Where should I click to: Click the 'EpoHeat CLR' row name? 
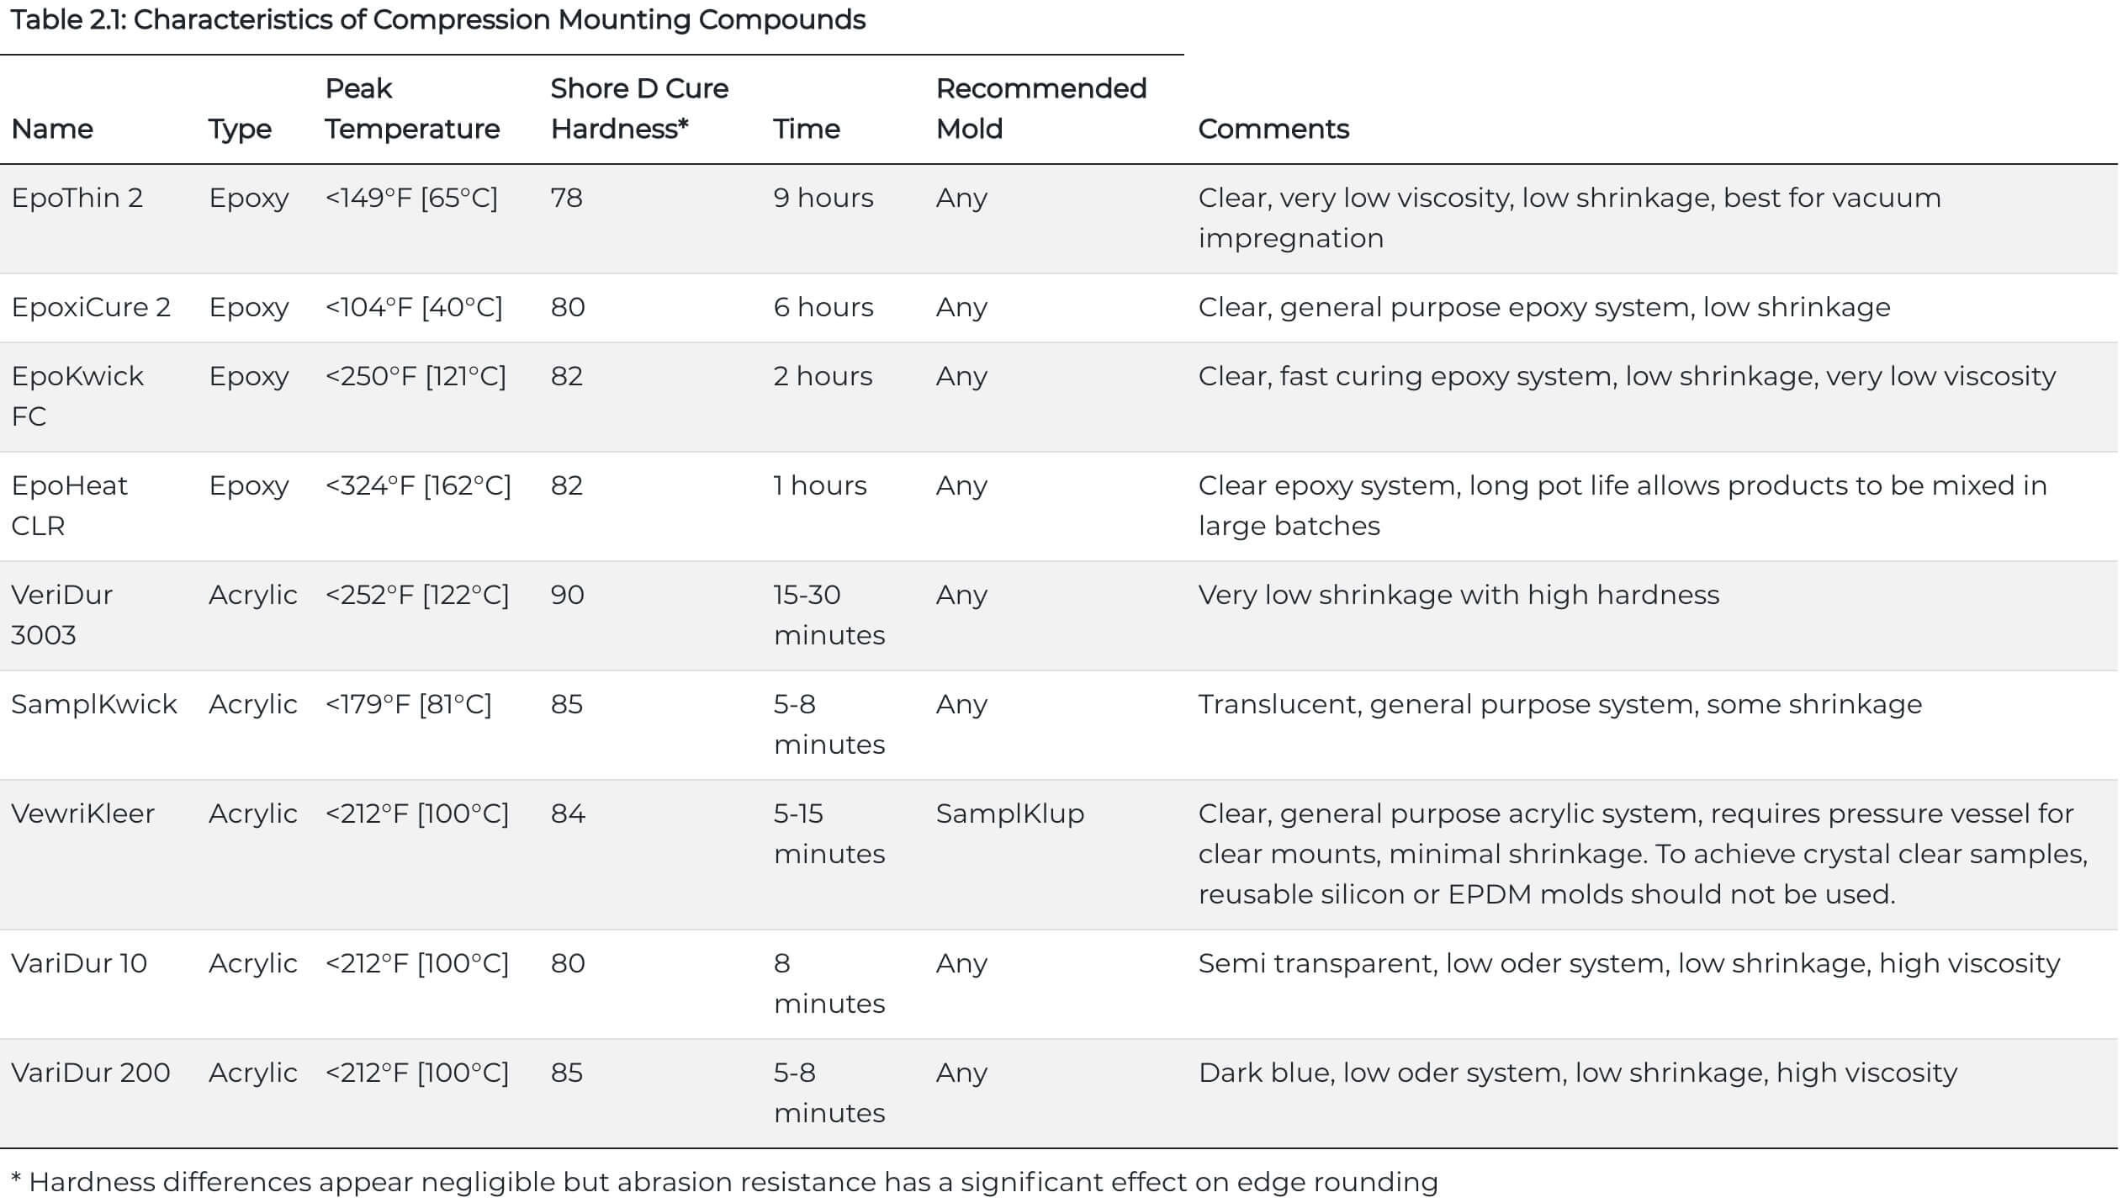(x=69, y=506)
